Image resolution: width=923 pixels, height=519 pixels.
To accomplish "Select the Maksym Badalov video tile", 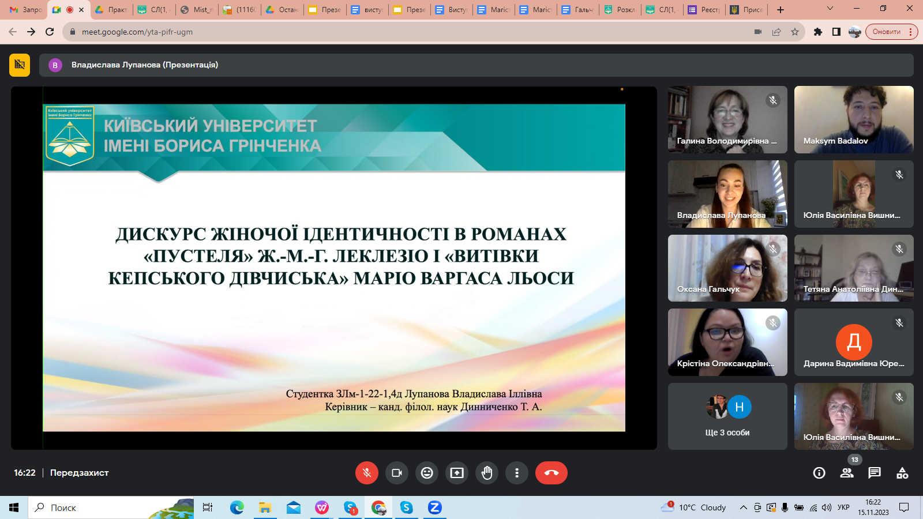I will [x=854, y=119].
